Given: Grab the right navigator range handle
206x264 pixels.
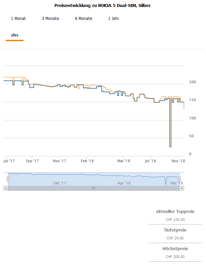Looking at the screenshot, I should click(x=179, y=179).
